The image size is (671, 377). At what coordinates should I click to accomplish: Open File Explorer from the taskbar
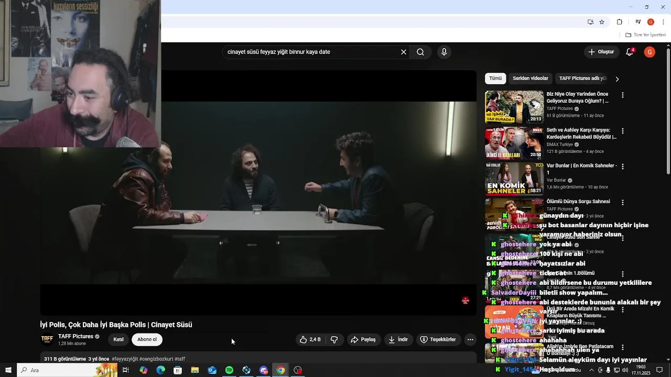coord(195,370)
